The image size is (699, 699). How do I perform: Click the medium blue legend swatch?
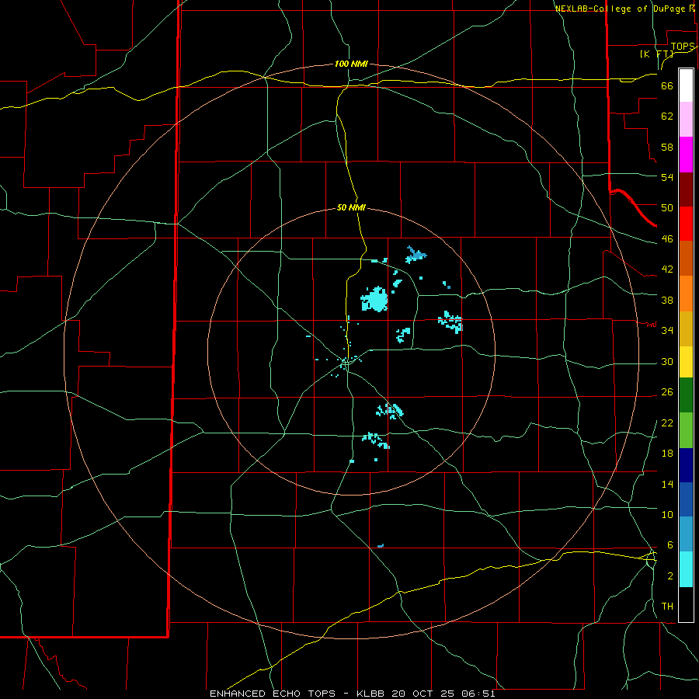click(686, 499)
